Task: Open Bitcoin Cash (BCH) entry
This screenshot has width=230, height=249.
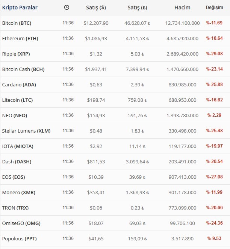Action: [23, 69]
